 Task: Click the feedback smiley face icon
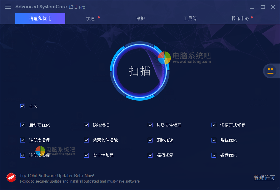(270, 71)
